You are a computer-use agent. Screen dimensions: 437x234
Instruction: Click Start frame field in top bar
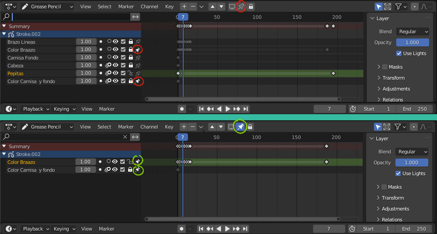pos(377,109)
